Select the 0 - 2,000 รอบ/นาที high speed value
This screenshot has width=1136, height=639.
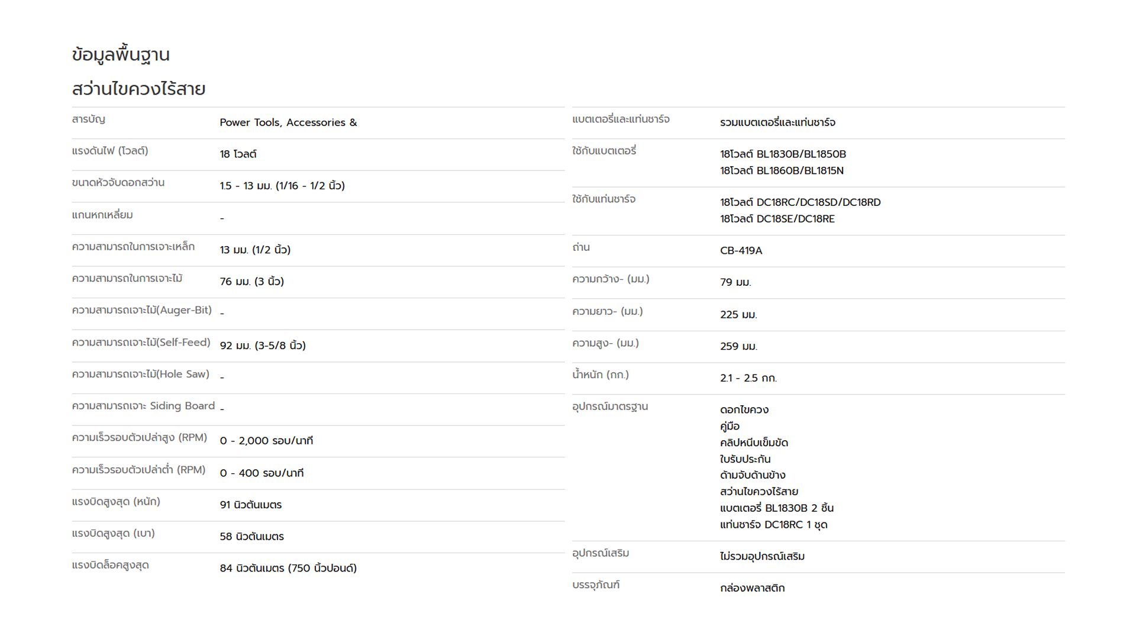(x=266, y=441)
